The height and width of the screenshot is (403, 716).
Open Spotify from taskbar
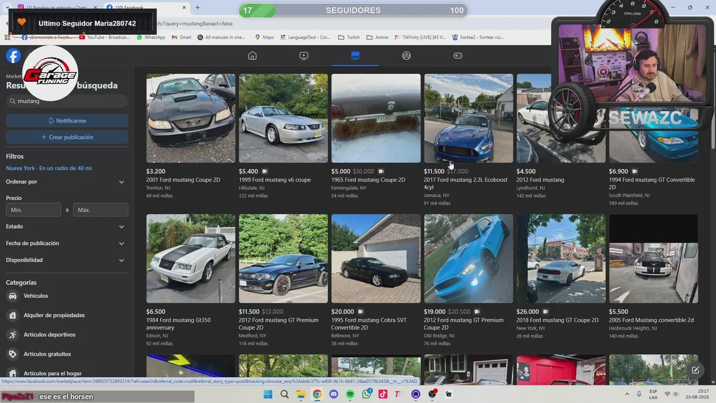tap(350, 394)
